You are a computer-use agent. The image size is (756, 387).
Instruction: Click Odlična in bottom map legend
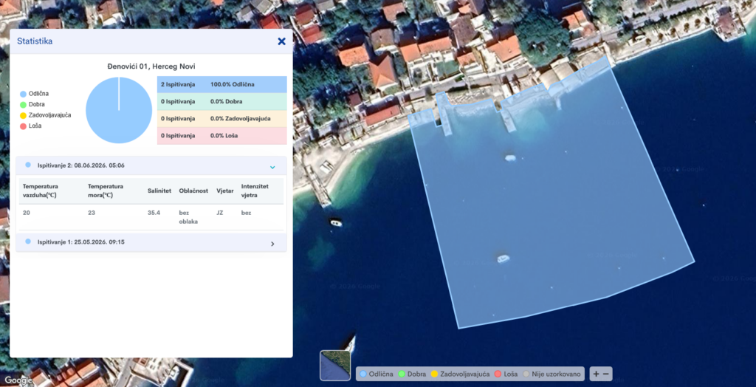(377, 374)
